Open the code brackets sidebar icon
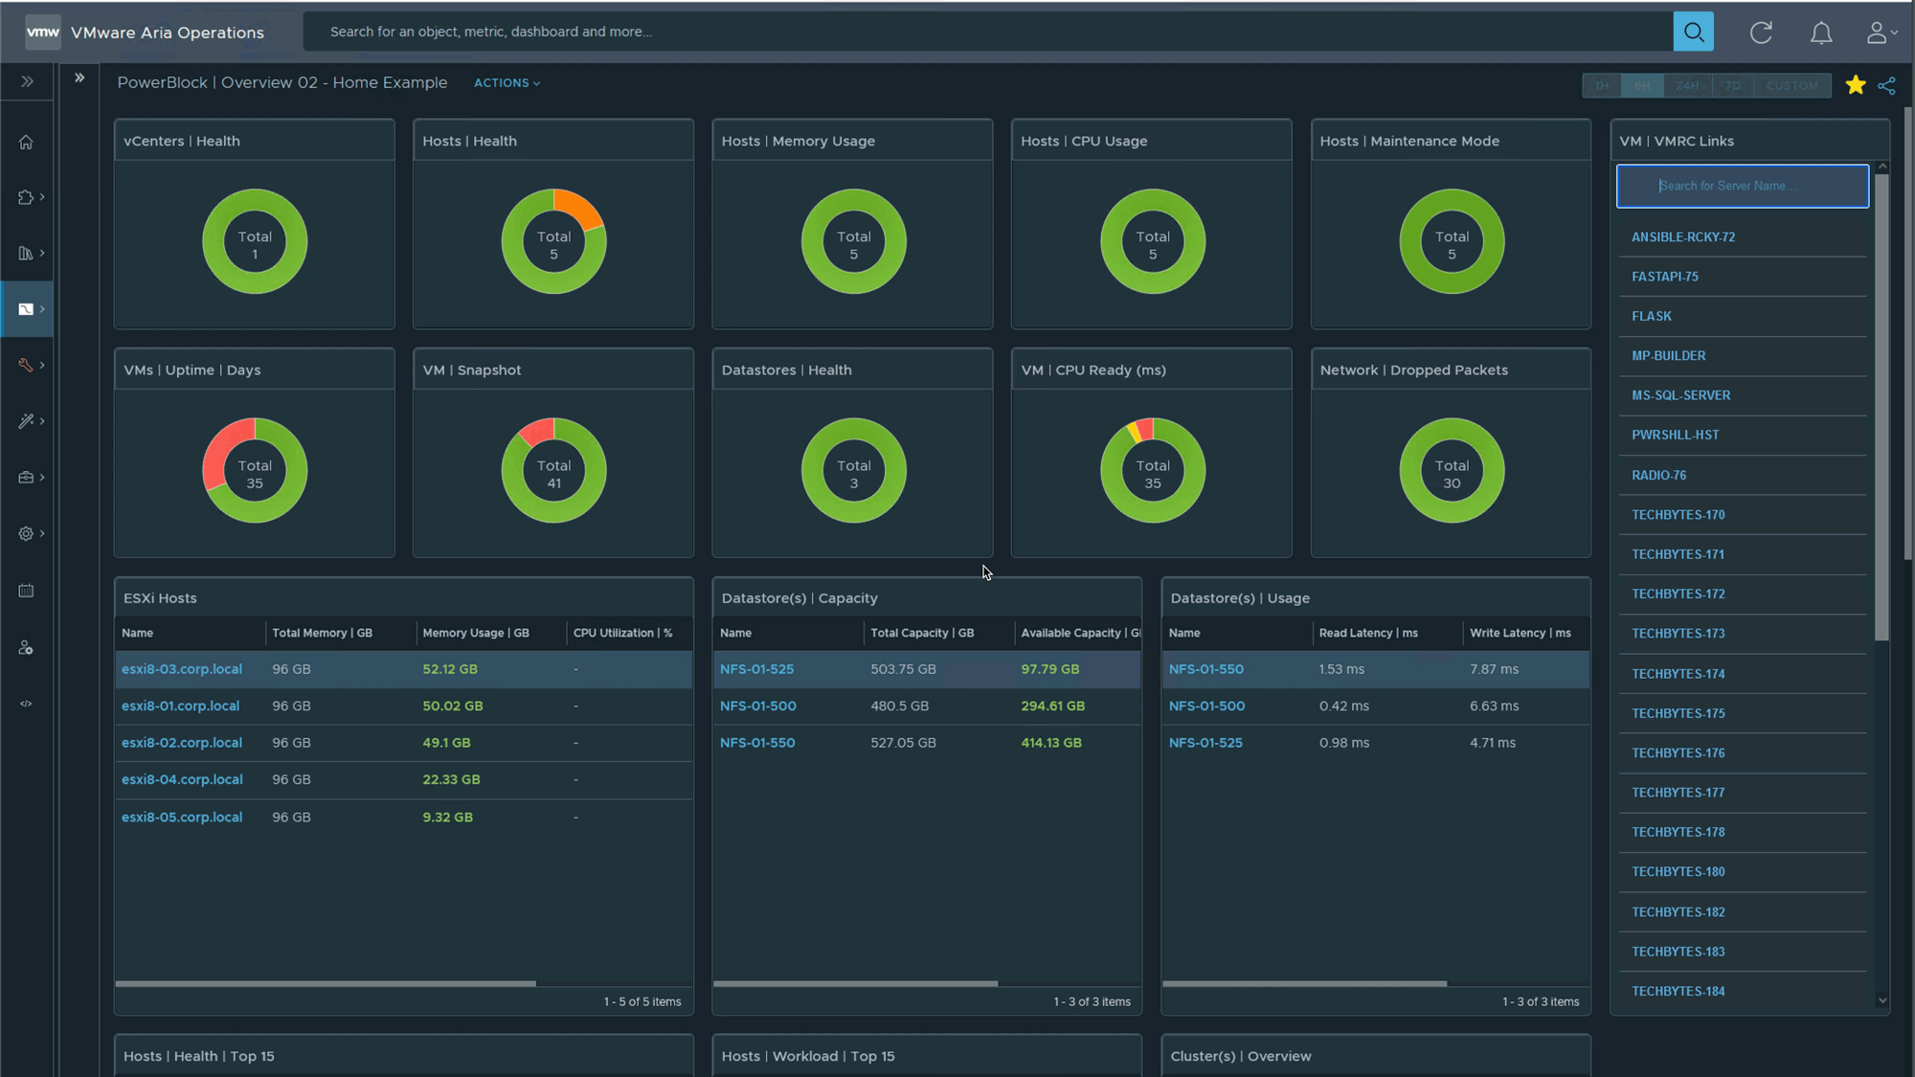The height and width of the screenshot is (1077, 1915). [x=26, y=704]
